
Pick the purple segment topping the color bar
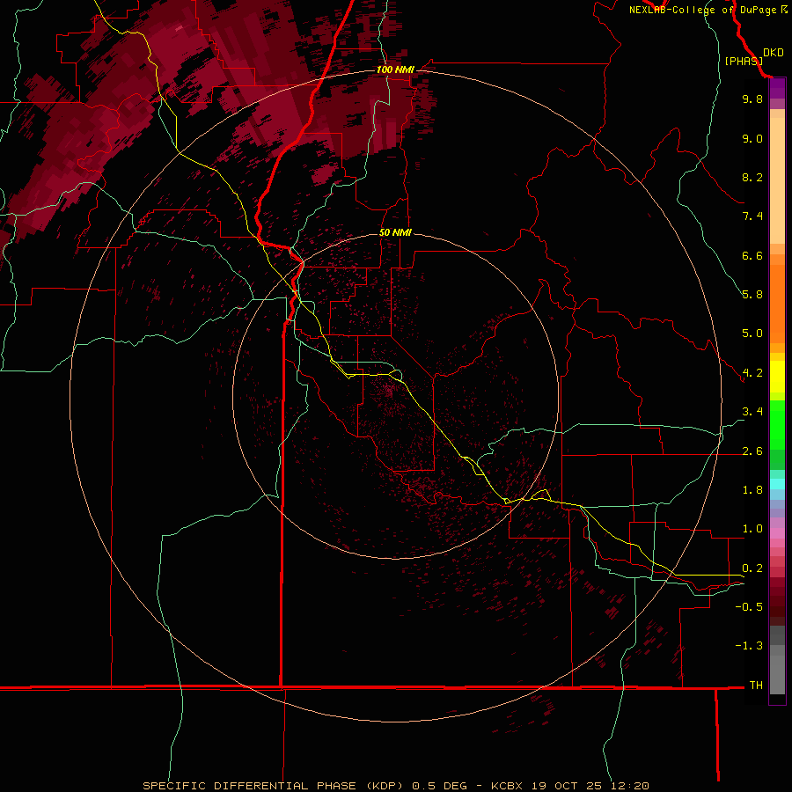(x=777, y=88)
